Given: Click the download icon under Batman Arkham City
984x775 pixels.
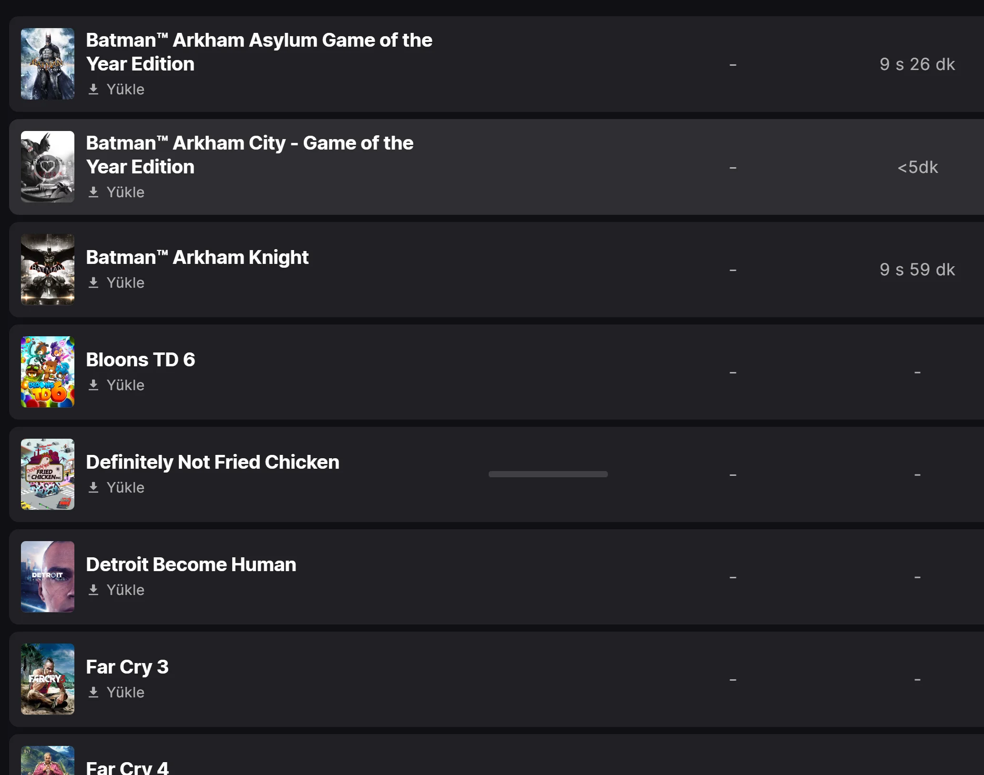Looking at the screenshot, I should (93, 192).
